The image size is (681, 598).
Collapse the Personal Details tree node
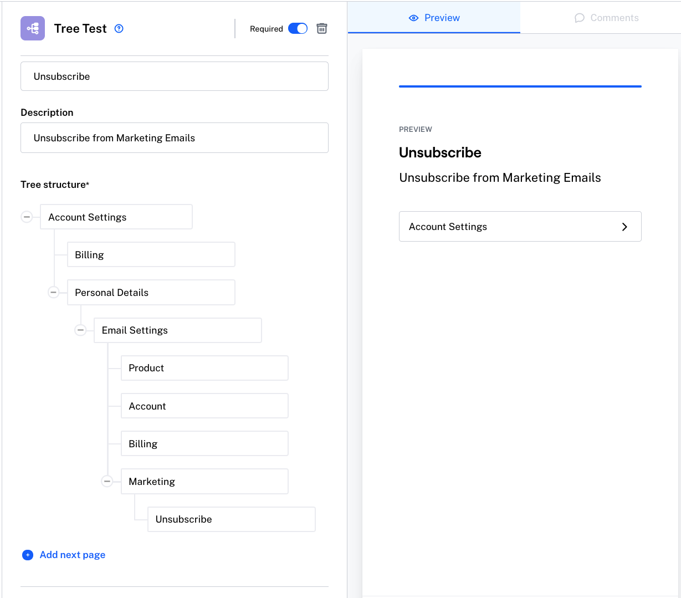tap(53, 292)
